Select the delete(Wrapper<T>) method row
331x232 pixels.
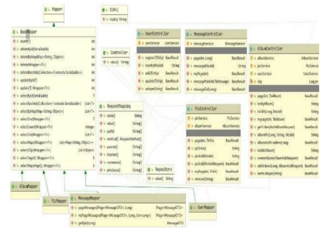point(53,65)
